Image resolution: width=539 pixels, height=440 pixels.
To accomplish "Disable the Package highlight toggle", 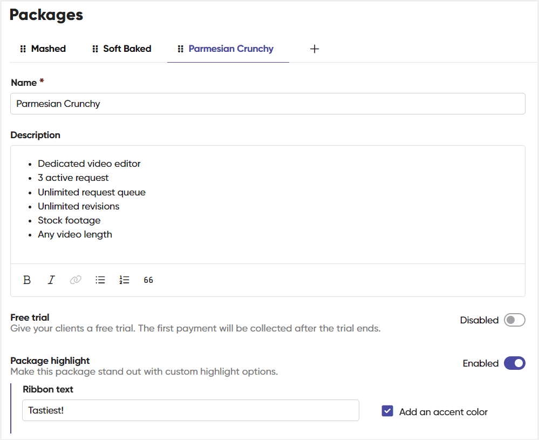I will coord(515,363).
